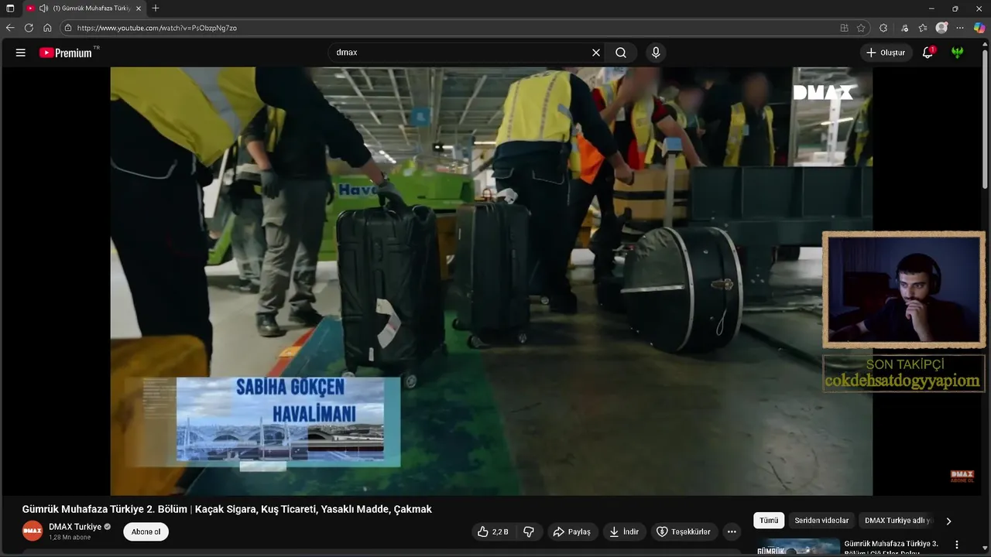The image size is (991, 557).
Task: Click the browser address bar URL
Action: coord(157,28)
